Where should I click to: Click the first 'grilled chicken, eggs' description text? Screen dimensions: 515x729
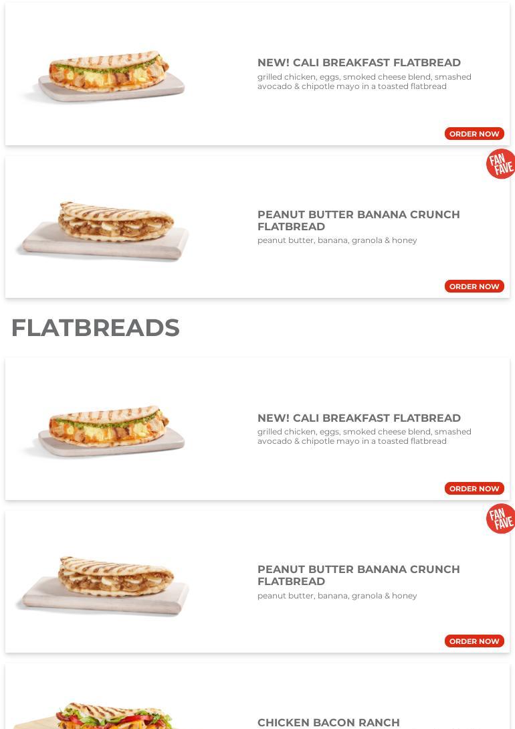coord(364,82)
